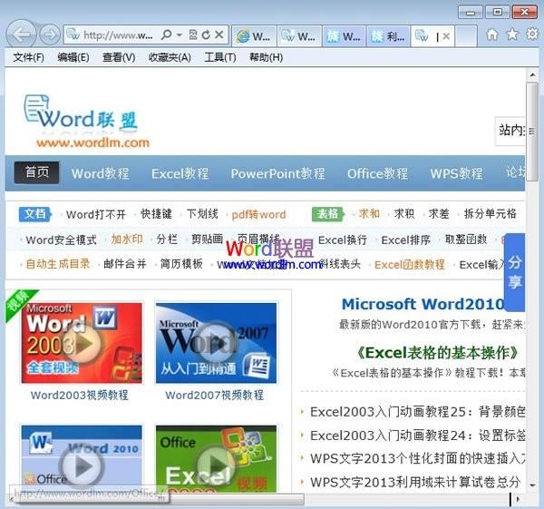Open the 快捷键 link
Image resolution: width=544 pixels, height=509 pixels.
(x=156, y=214)
